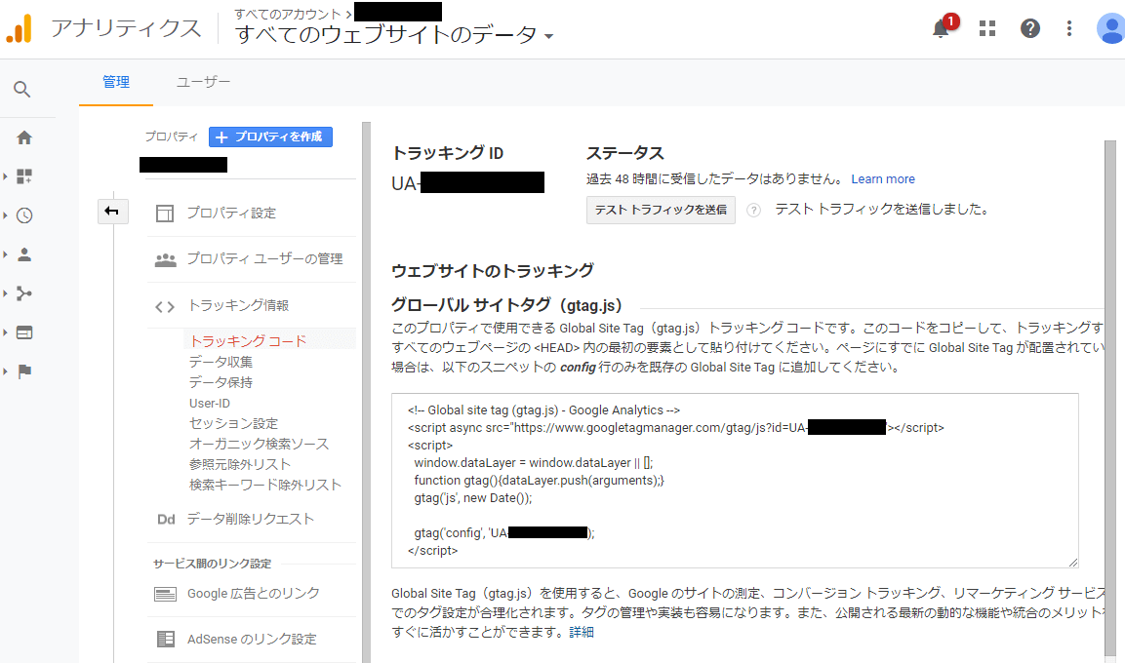The width and height of the screenshot is (1125, 663).
Task: Open Google 広告とのリンク item
Action: point(254,594)
